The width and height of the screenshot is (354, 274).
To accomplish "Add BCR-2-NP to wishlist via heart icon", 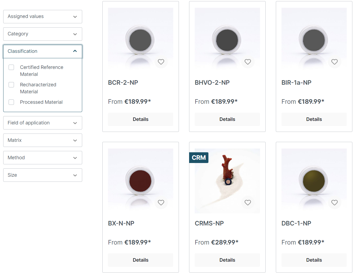I will click(161, 62).
